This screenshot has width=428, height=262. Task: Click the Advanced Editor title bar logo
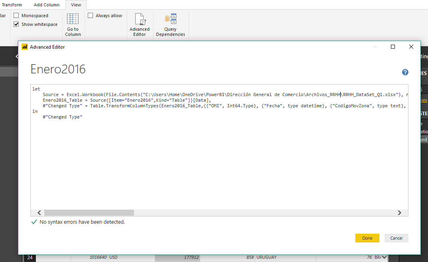click(x=24, y=47)
